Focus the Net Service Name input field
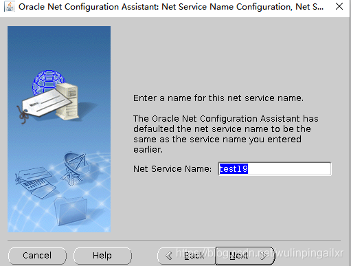Image resolution: width=351 pixels, height=266 pixels. [275, 169]
